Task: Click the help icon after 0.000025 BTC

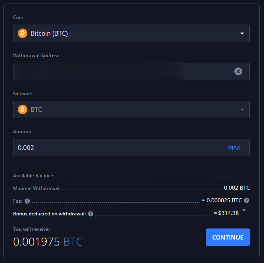Action: click(x=247, y=200)
